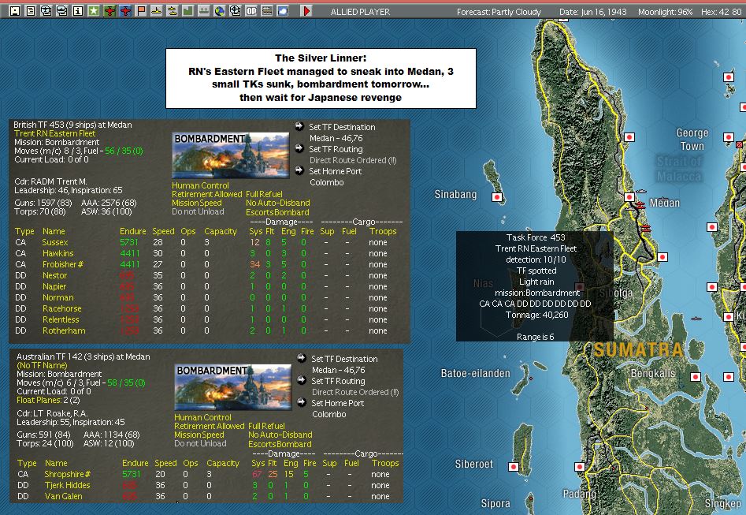Click the Bombardment image in TF 142 panel
746x515 pixels.
point(233,387)
